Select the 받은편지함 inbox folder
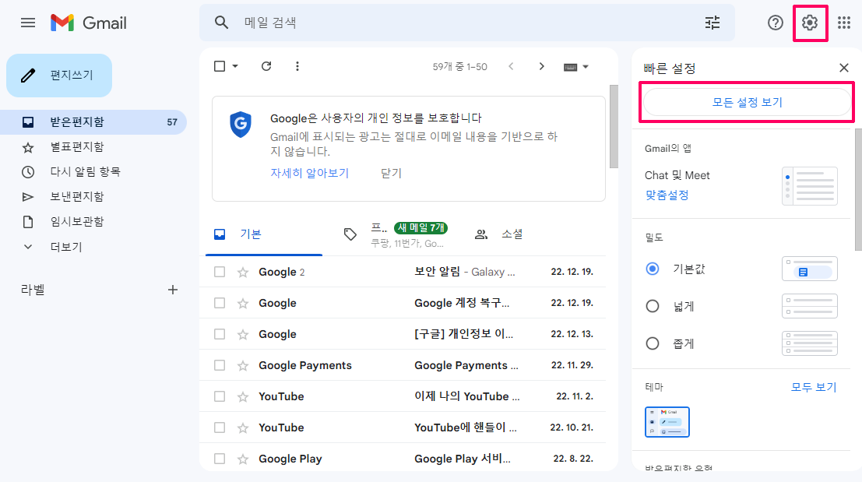 (93, 122)
